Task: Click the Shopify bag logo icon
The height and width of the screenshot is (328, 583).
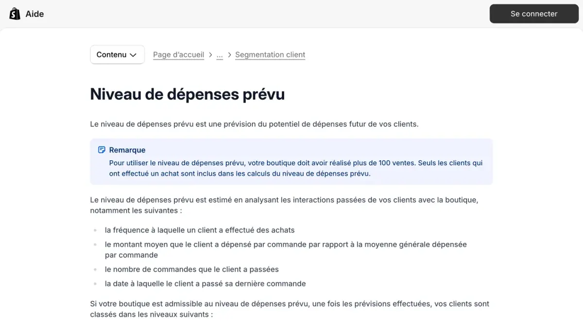Action: click(x=15, y=14)
